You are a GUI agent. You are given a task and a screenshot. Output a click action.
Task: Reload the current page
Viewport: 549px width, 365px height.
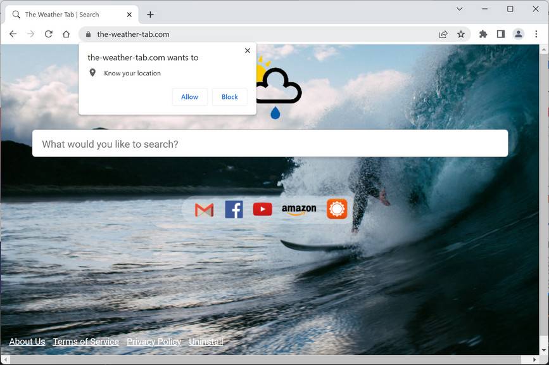[48, 34]
